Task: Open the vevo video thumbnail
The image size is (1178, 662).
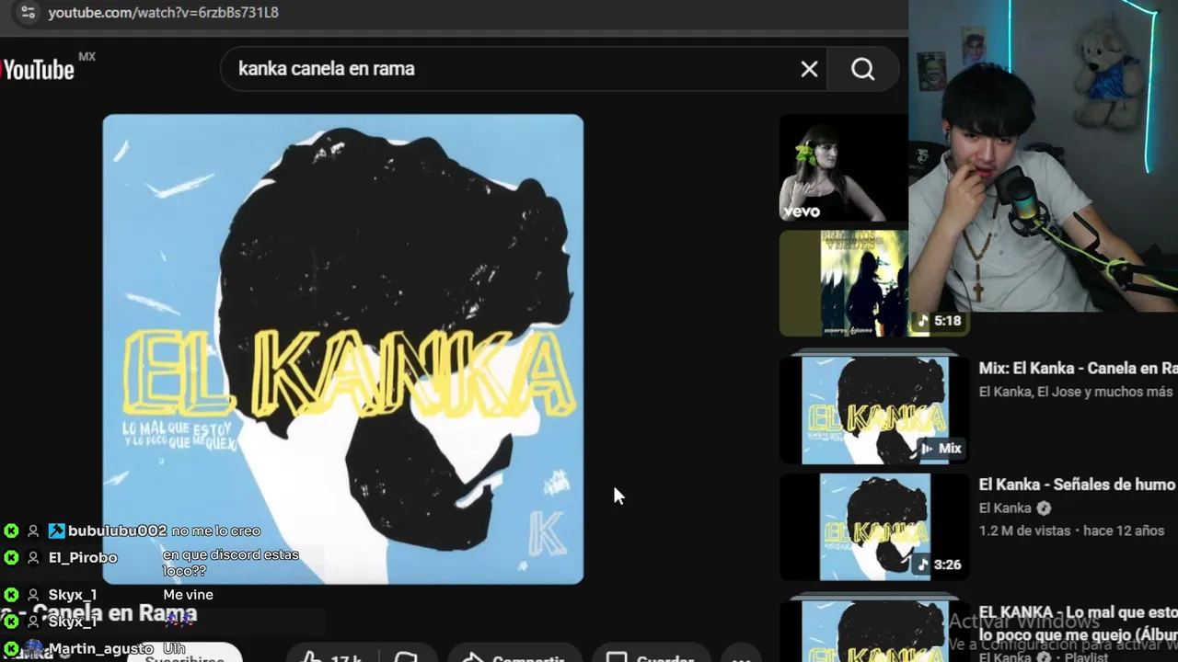Action: pyautogui.click(x=843, y=167)
